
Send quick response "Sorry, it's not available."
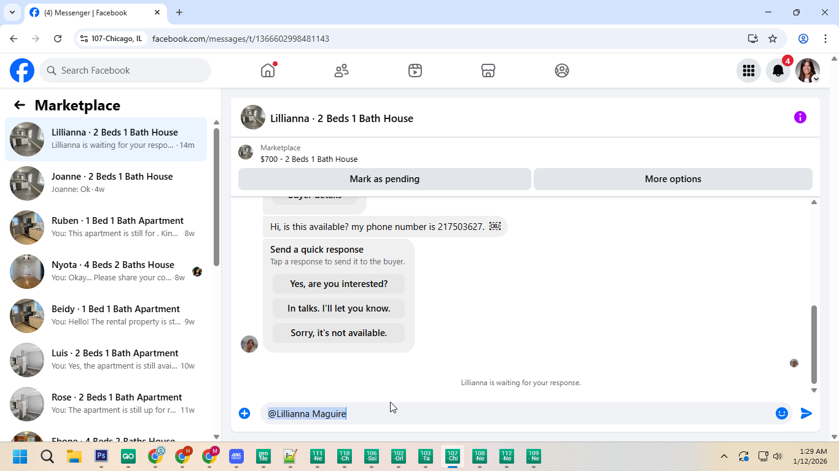338,333
